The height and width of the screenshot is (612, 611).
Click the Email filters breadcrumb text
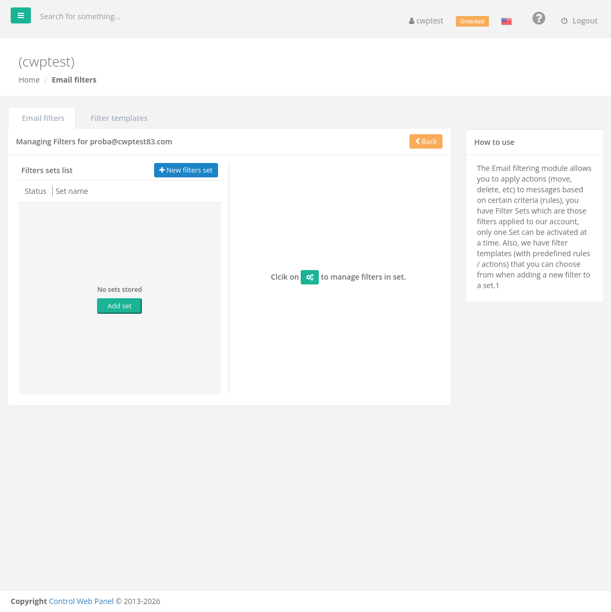coord(74,79)
